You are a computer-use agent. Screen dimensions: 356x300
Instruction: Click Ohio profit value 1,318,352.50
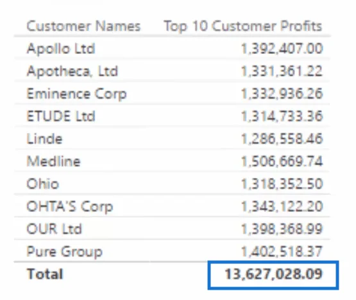(282, 184)
